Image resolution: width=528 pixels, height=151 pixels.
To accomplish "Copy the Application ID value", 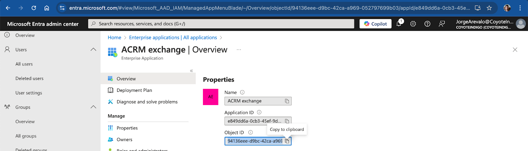I will coord(287,121).
